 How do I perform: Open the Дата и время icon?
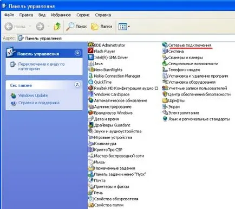[90, 119]
